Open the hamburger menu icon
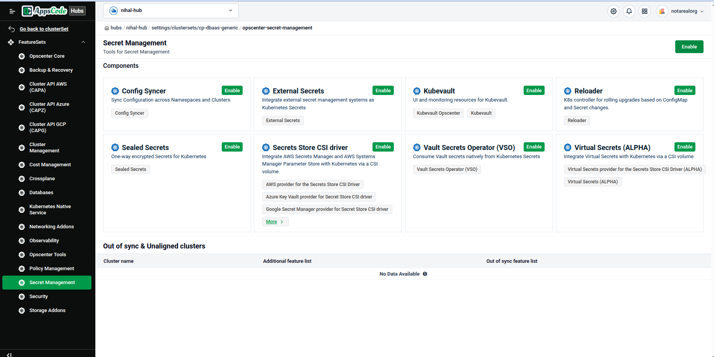This screenshot has width=714, height=357. point(12,11)
